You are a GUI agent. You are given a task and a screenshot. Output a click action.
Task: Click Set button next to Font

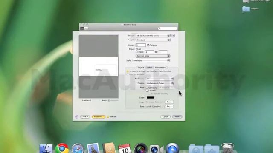[x=169, y=107]
